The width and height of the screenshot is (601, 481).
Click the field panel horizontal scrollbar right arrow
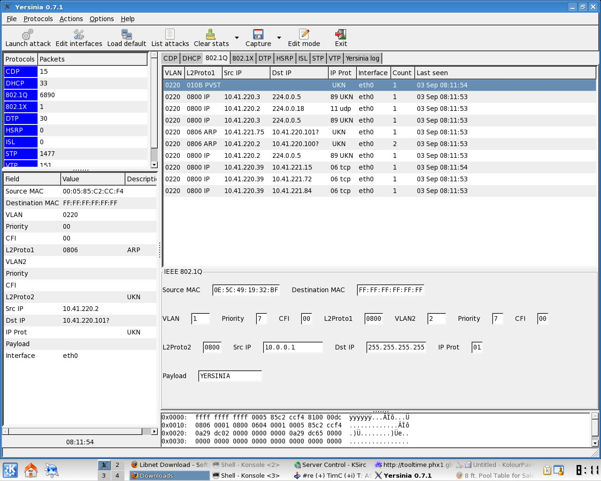[x=154, y=431]
